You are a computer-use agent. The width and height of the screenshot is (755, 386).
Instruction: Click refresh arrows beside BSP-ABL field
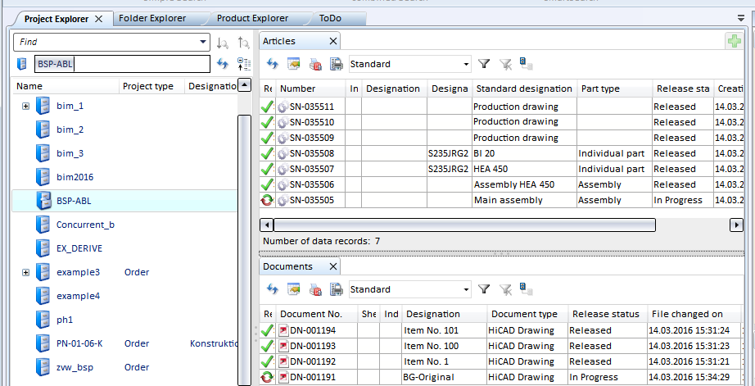point(222,64)
